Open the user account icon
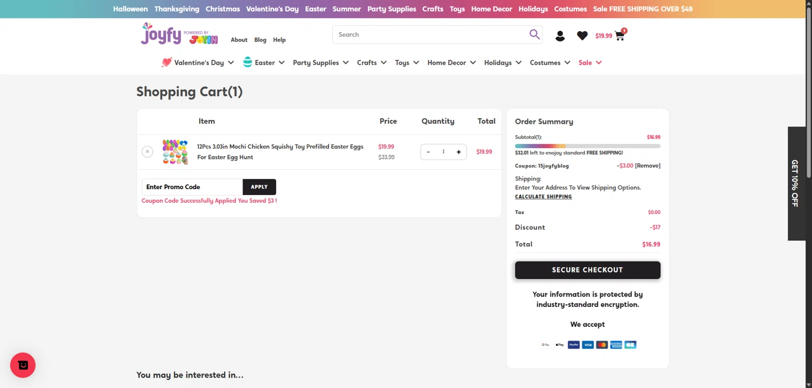812x388 pixels. (x=560, y=36)
